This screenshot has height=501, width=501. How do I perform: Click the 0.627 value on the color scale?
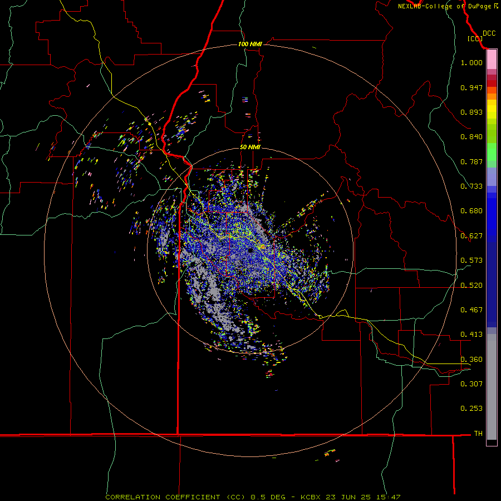(471, 236)
